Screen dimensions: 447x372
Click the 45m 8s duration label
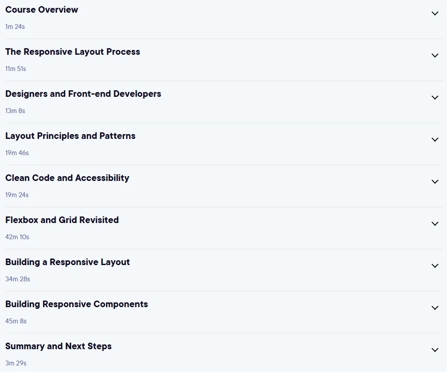[16, 321]
